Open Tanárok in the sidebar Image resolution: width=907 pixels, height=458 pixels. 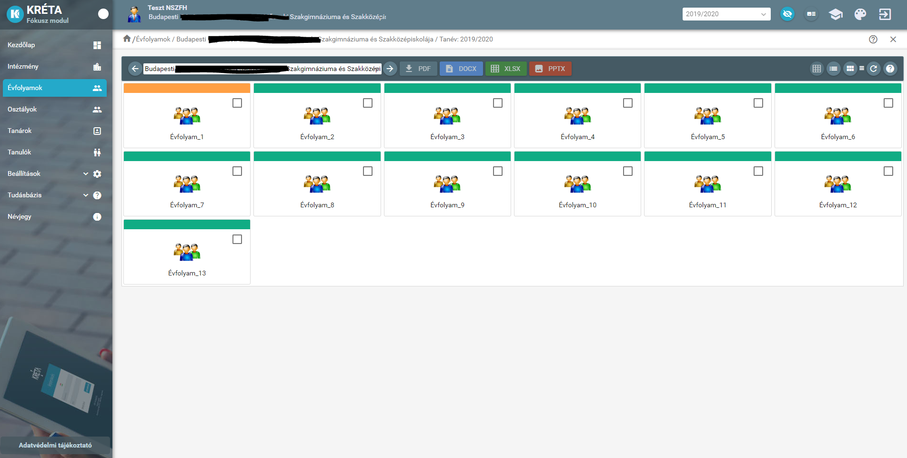(55, 131)
